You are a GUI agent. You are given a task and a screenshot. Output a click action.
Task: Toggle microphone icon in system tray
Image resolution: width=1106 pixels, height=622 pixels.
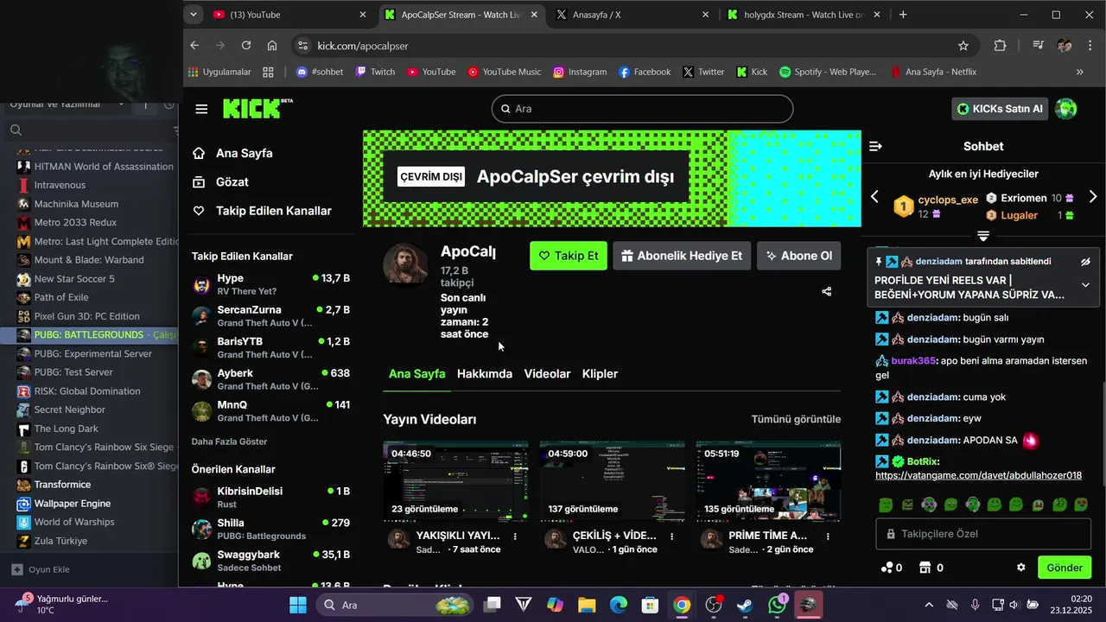975,605
